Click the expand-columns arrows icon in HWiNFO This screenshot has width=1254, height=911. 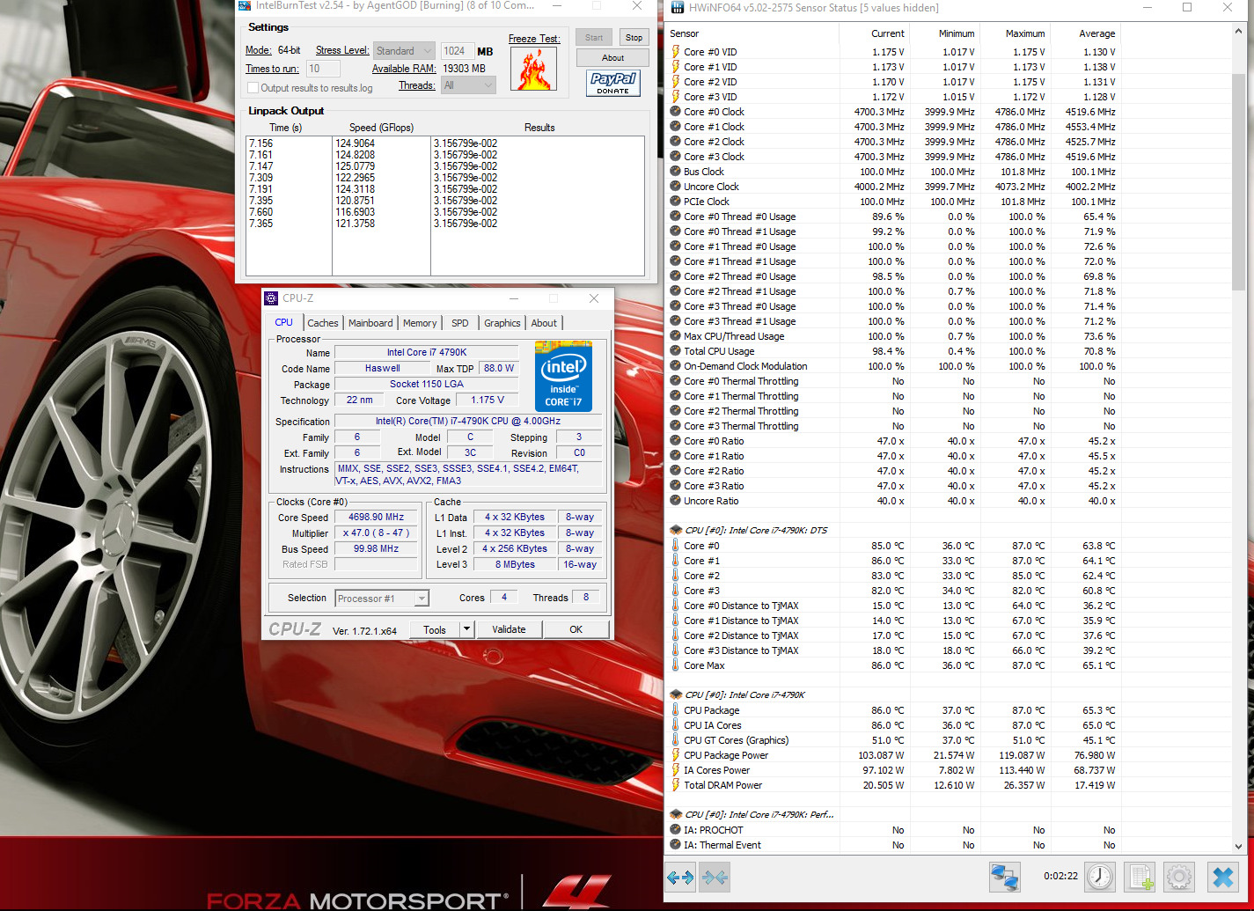click(680, 877)
